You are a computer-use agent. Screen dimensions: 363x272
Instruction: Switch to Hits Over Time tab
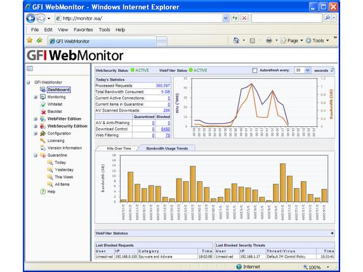(x=119, y=148)
